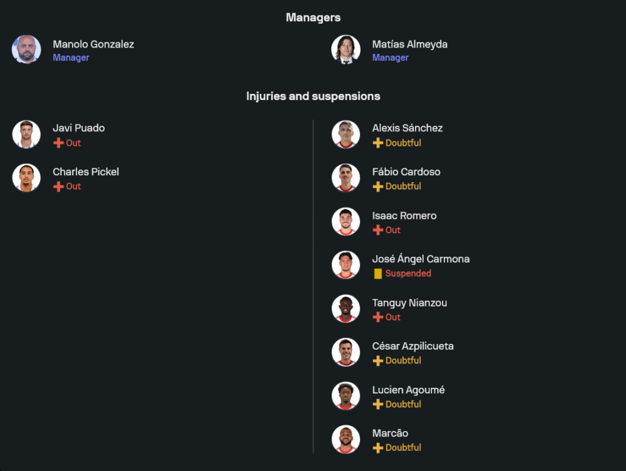Click yellow doubtful cross under Alexis Sánchez
Viewport: 626px width, 471px height.
[x=377, y=143]
